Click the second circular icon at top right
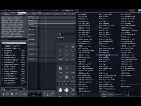 click(134, 10)
